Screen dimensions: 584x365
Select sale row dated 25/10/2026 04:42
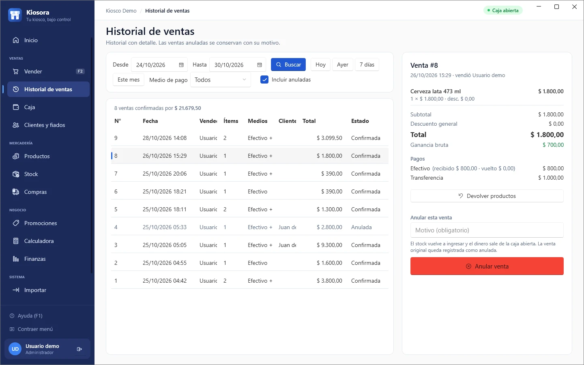coord(250,281)
